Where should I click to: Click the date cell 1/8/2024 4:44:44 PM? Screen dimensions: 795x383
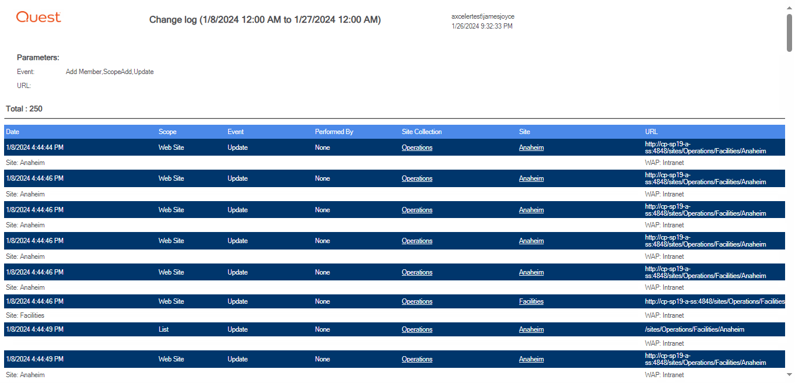tap(35, 147)
